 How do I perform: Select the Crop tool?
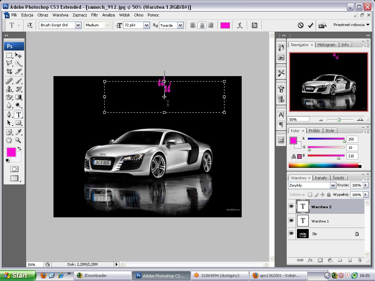tap(9, 71)
